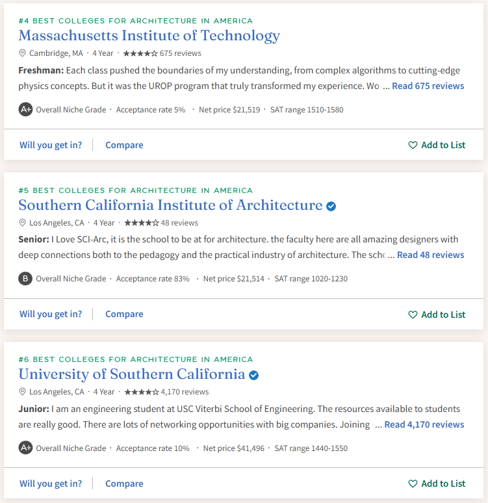488x503 pixels.
Task: Open the University of Southern California title link
Action: [132, 374]
